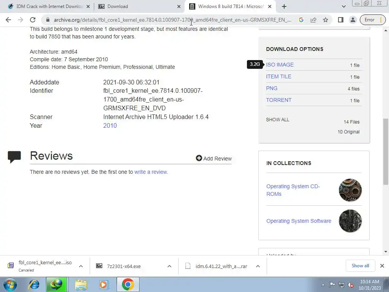Close the IDM Crack tab

pyautogui.click(x=88, y=7)
